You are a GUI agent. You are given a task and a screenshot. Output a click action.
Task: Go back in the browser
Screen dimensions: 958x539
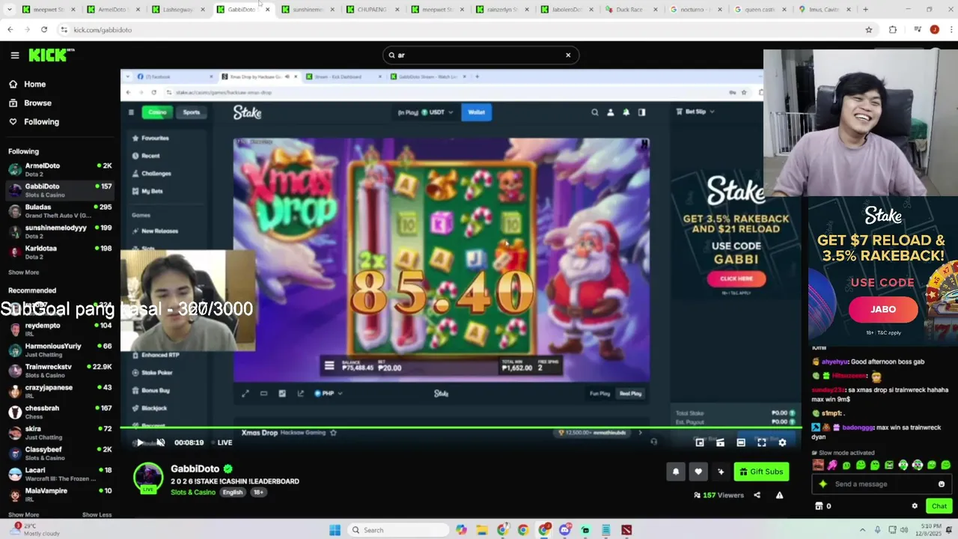(10, 29)
